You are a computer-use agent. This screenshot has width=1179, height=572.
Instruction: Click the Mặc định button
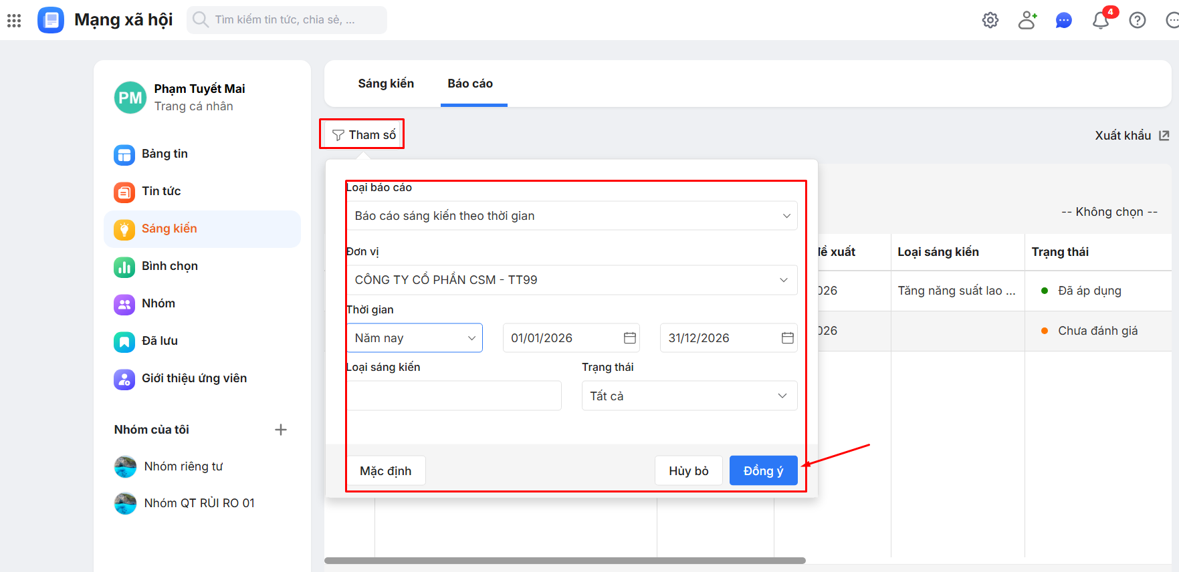(386, 471)
